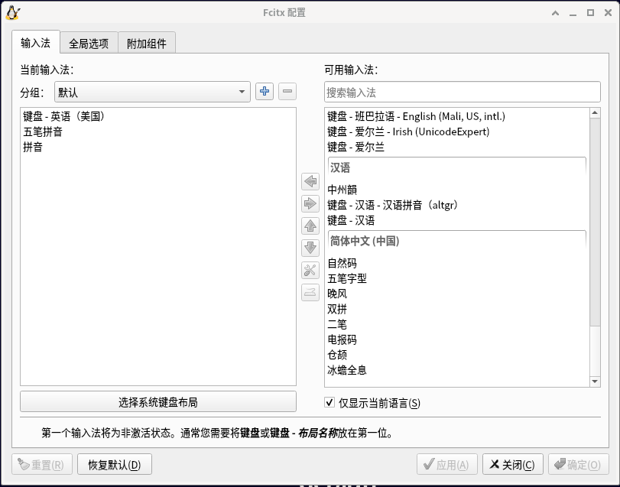Click the add group plus icon
The width and height of the screenshot is (620, 487).
point(265,91)
